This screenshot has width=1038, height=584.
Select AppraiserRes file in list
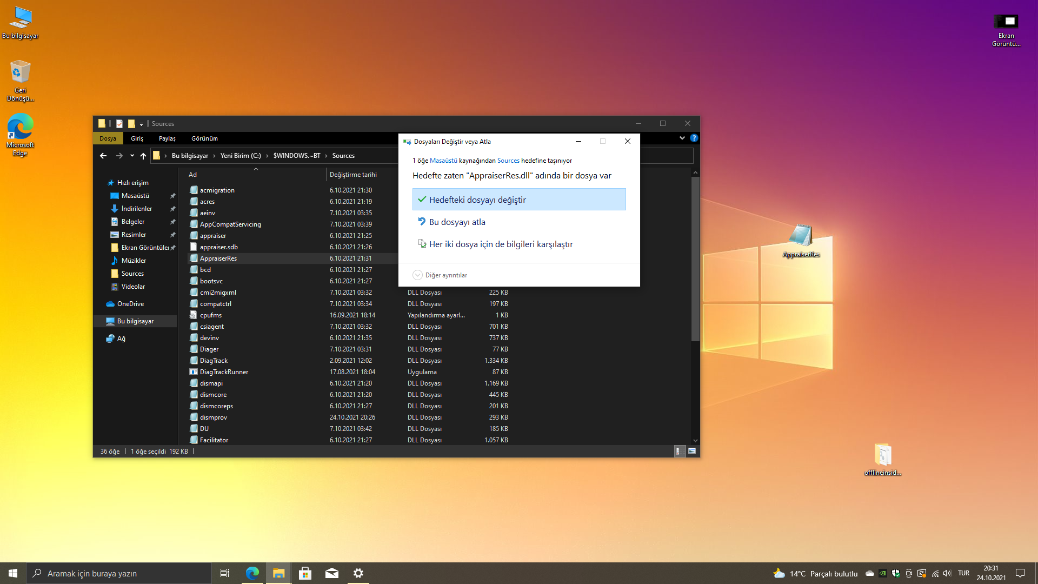click(292, 258)
